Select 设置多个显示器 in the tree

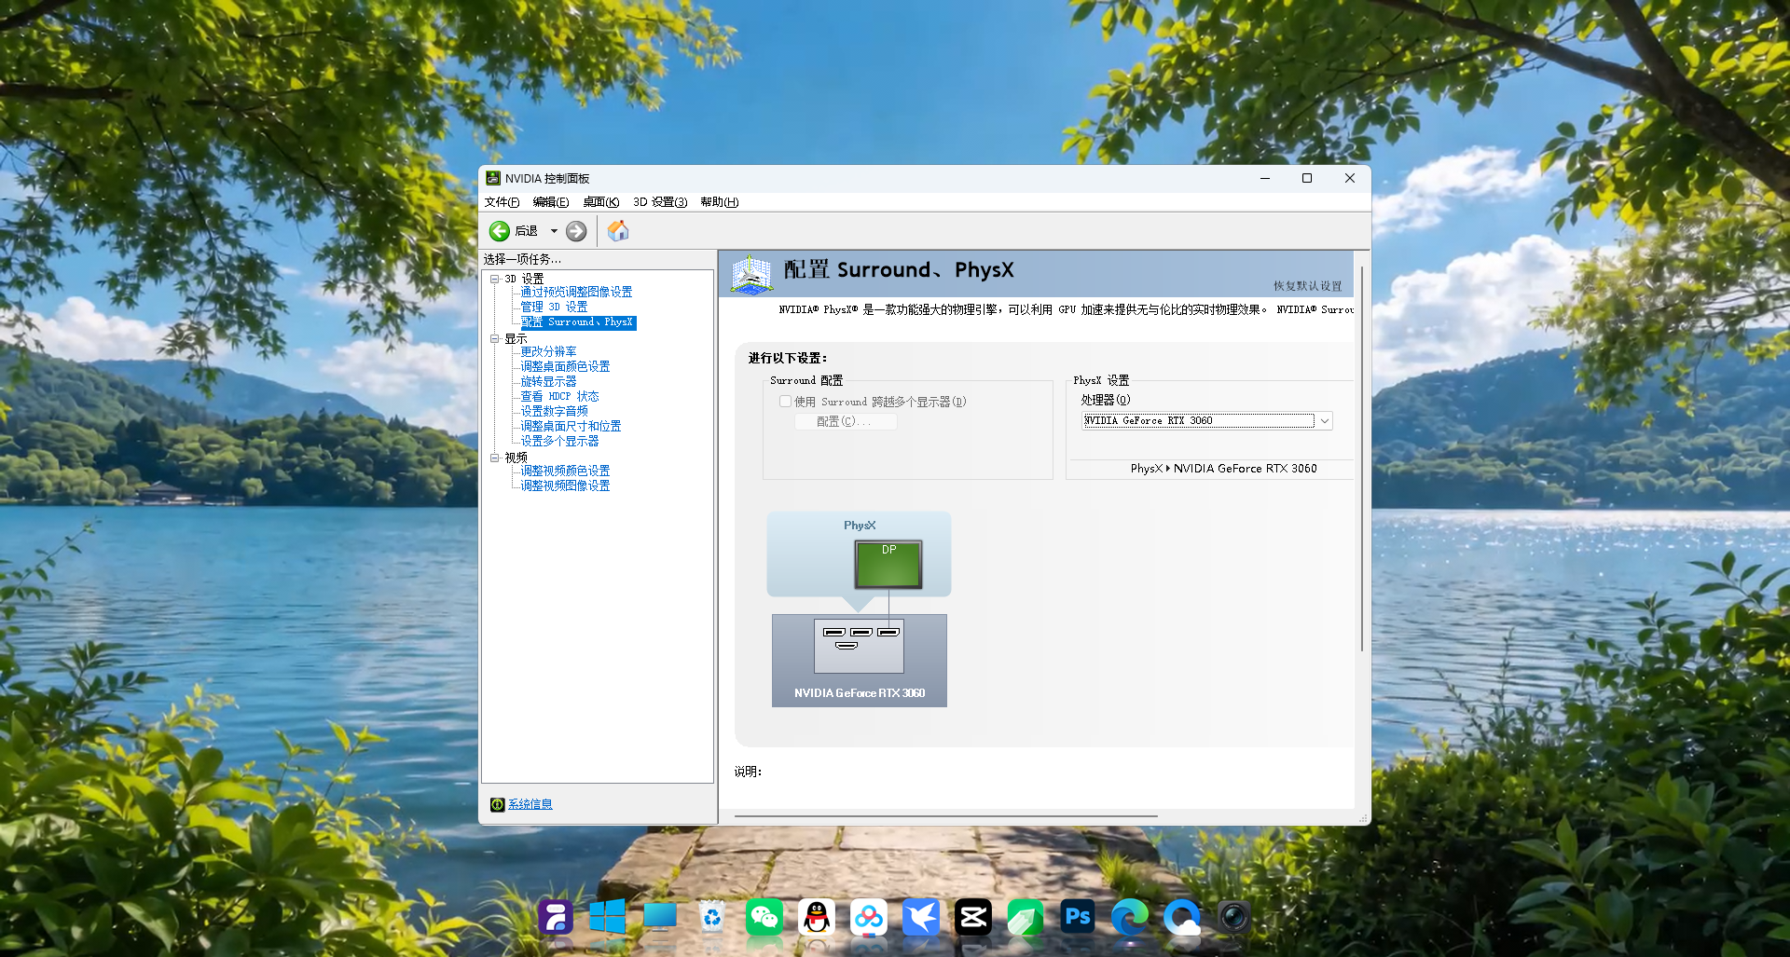tap(559, 441)
